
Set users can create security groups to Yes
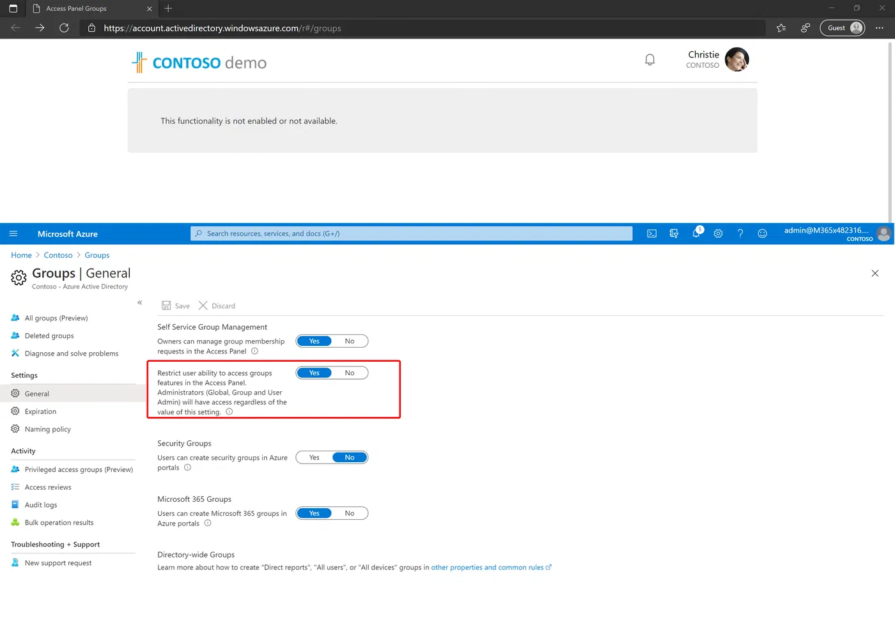click(x=314, y=458)
